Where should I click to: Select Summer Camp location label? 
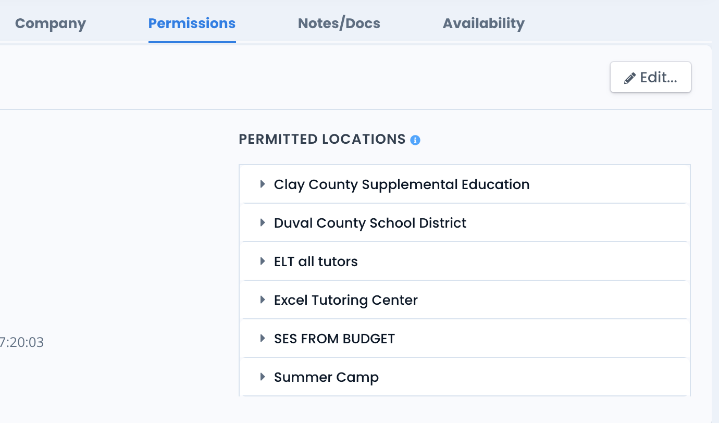[326, 377]
